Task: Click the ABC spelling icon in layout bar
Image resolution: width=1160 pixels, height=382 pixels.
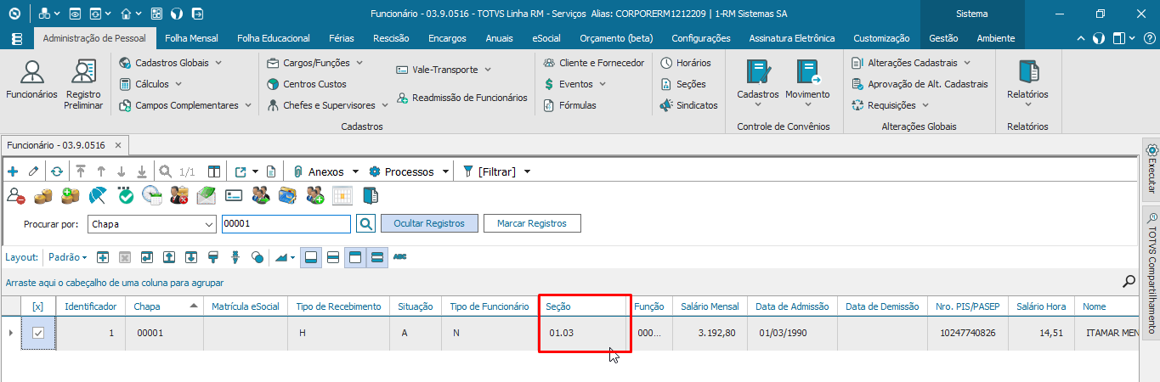Action: (x=399, y=257)
